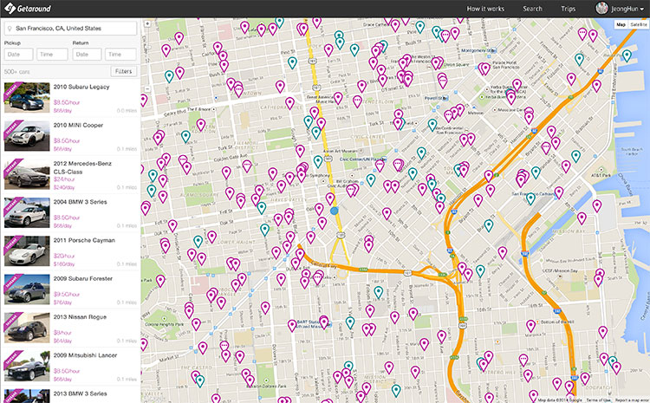The height and width of the screenshot is (403, 650).
Task: Open the 2012 Mercedes-Benz CLS-Class listing
Action: click(x=70, y=174)
